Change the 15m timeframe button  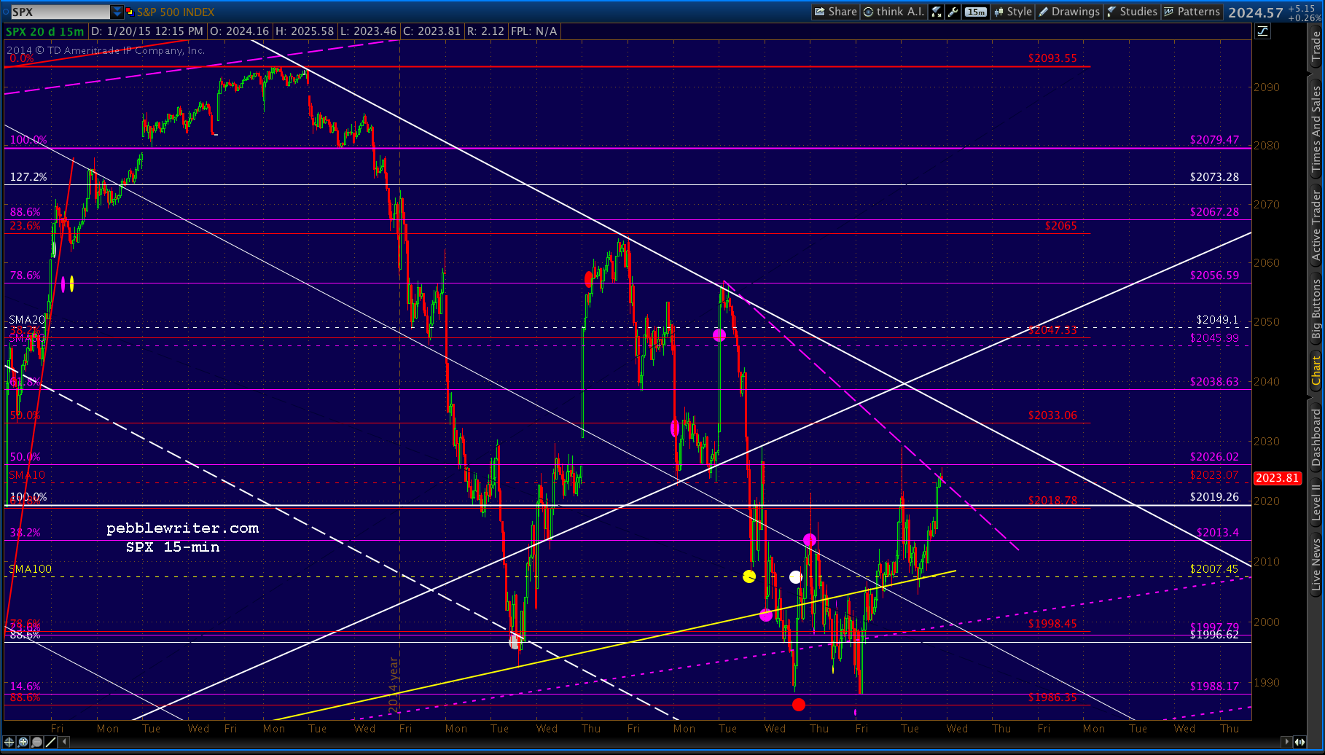point(975,12)
